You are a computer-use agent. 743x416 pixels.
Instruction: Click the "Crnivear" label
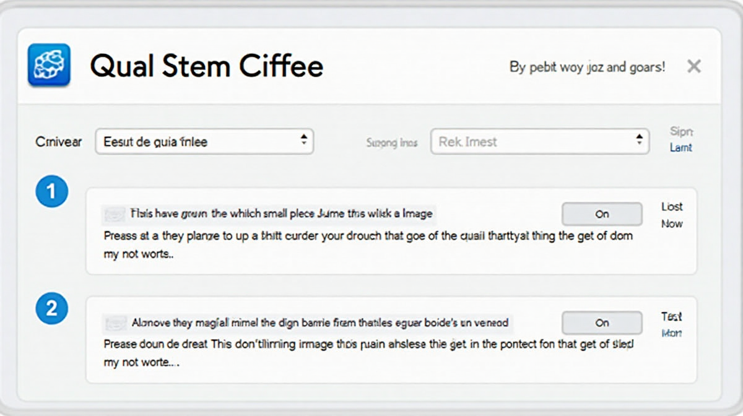coord(59,142)
